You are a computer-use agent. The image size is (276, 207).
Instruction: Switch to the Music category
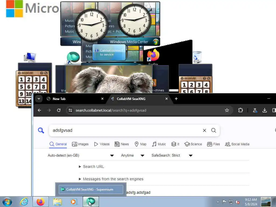pos(159,144)
